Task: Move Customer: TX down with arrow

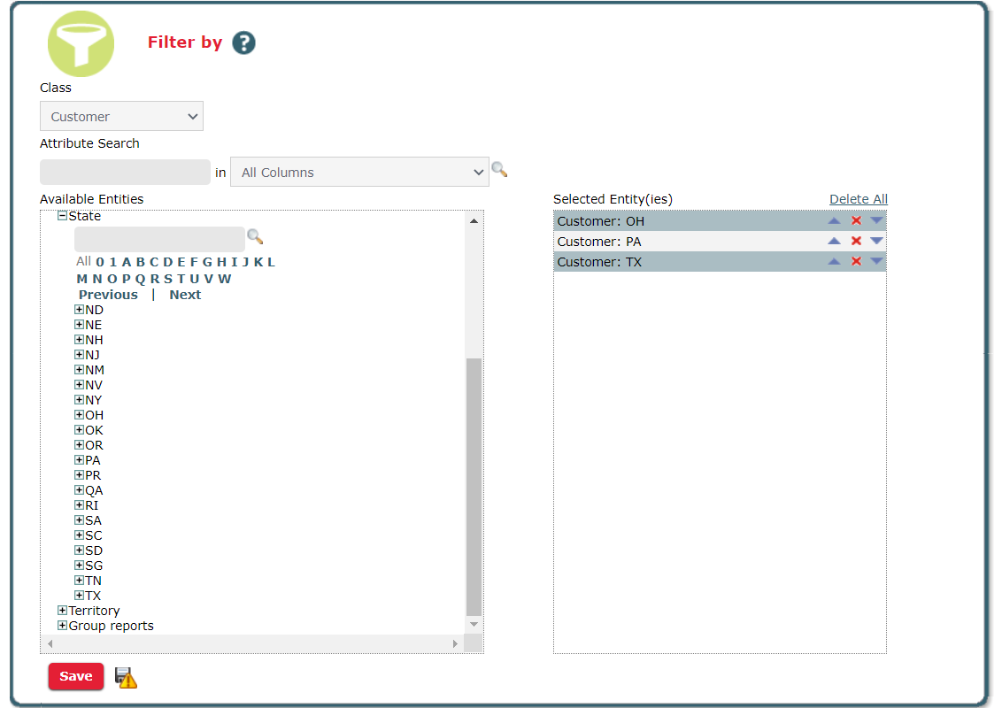Action: [x=876, y=261]
